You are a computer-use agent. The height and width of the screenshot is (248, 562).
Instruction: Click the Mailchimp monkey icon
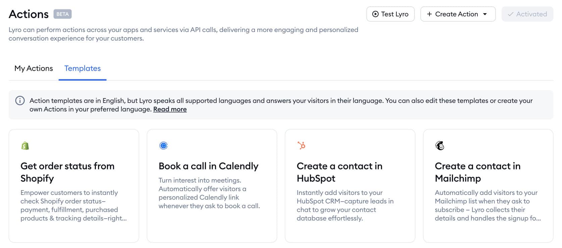440,146
